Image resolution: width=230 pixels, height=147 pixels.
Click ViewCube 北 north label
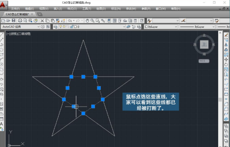tap(204, 36)
